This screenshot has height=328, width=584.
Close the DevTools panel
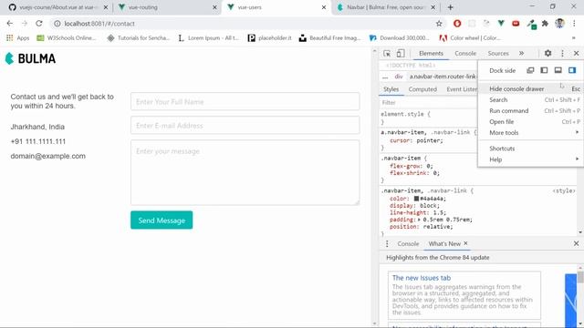tap(576, 53)
